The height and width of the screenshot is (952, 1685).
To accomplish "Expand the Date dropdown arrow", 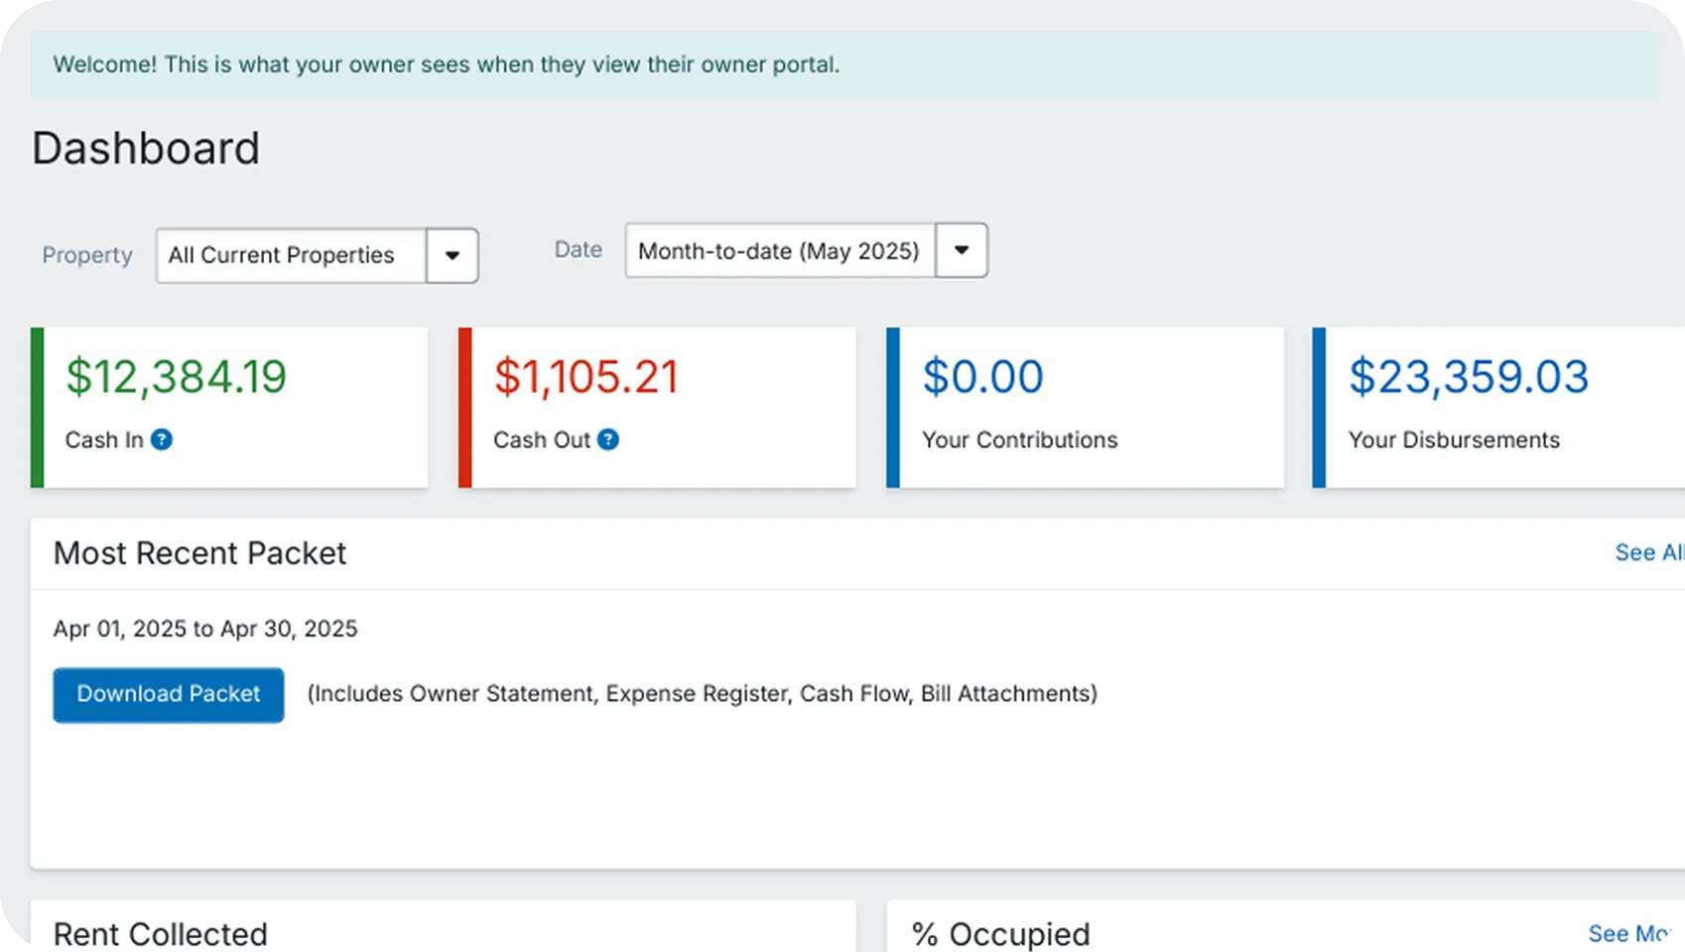I will tap(962, 250).
